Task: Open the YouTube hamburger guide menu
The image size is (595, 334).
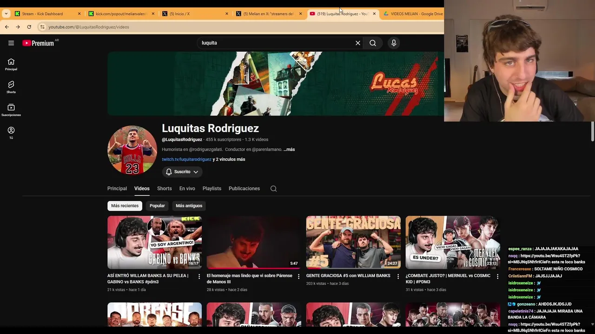Action: tap(11, 43)
